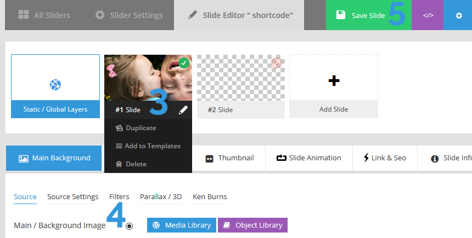Click the pencil edit icon on #1 Slide
The image size is (472, 238).
[x=183, y=110]
